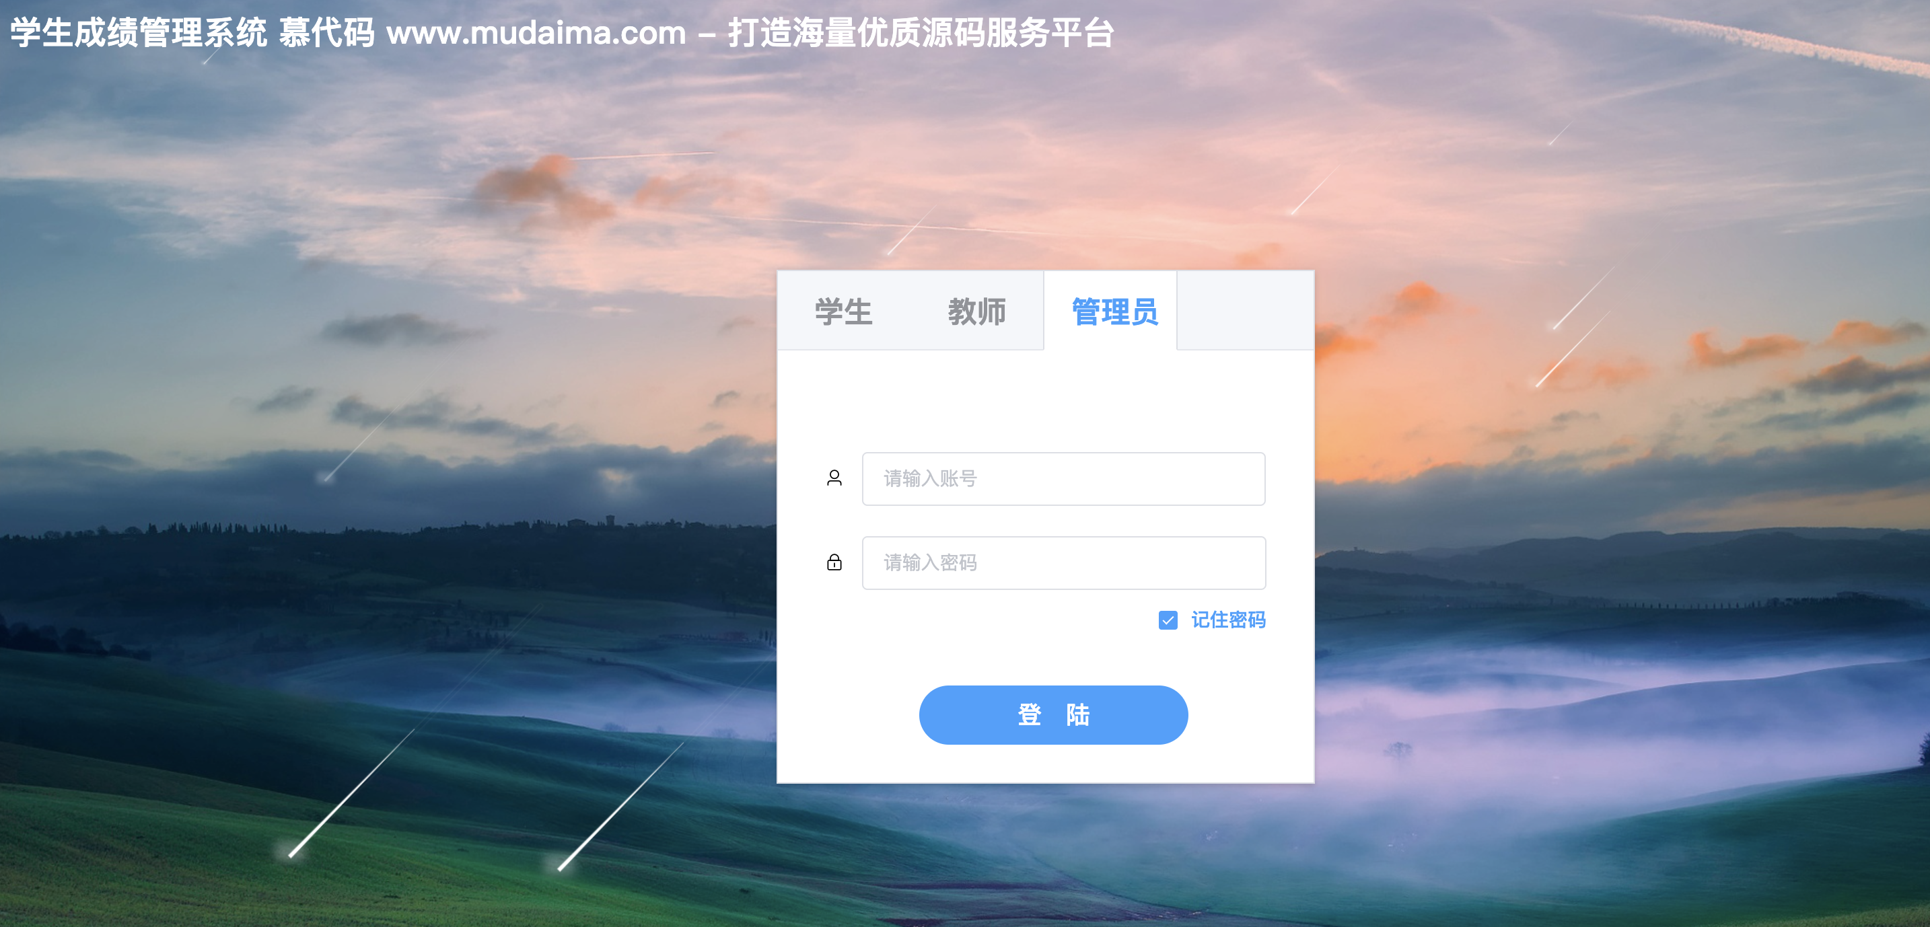Click empty tab strip area beside 管理员
The image size is (1930, 927).
(x=1245, y=310)
